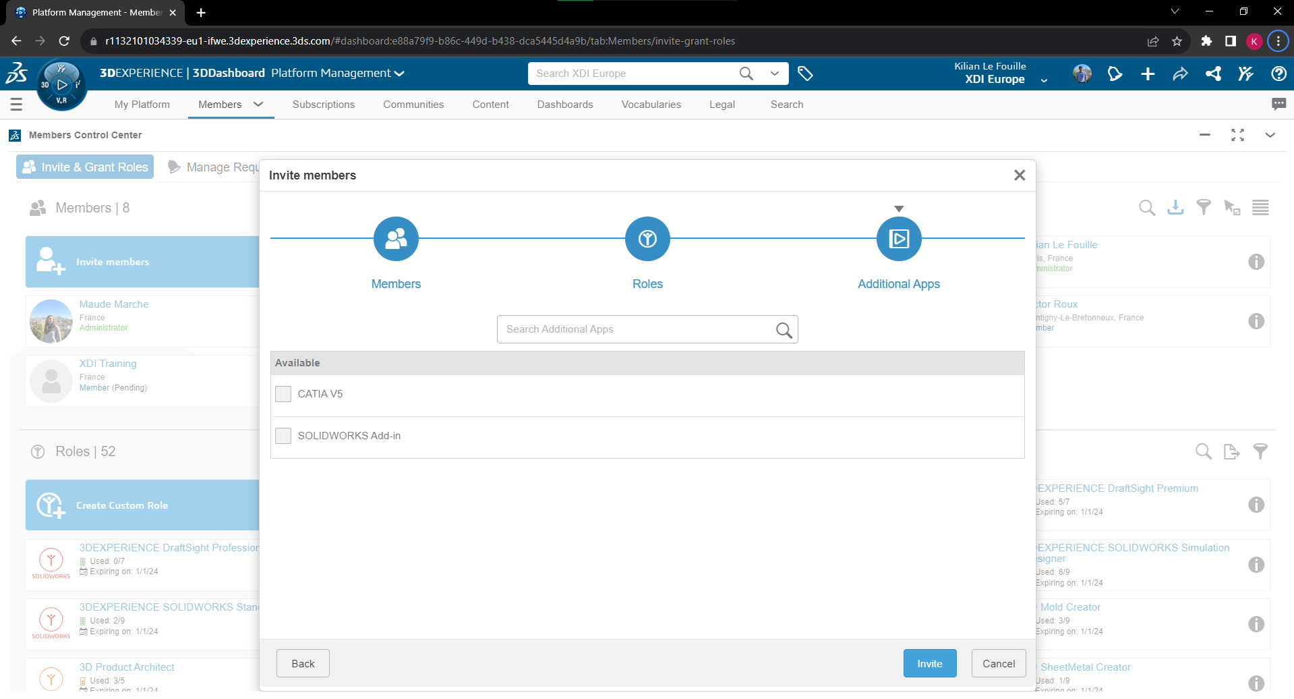The image size is (1294, 699).
Task: Expand the XDI Europe tenant dropdown
Action: pyautogui.click(x=1044, y=80)
